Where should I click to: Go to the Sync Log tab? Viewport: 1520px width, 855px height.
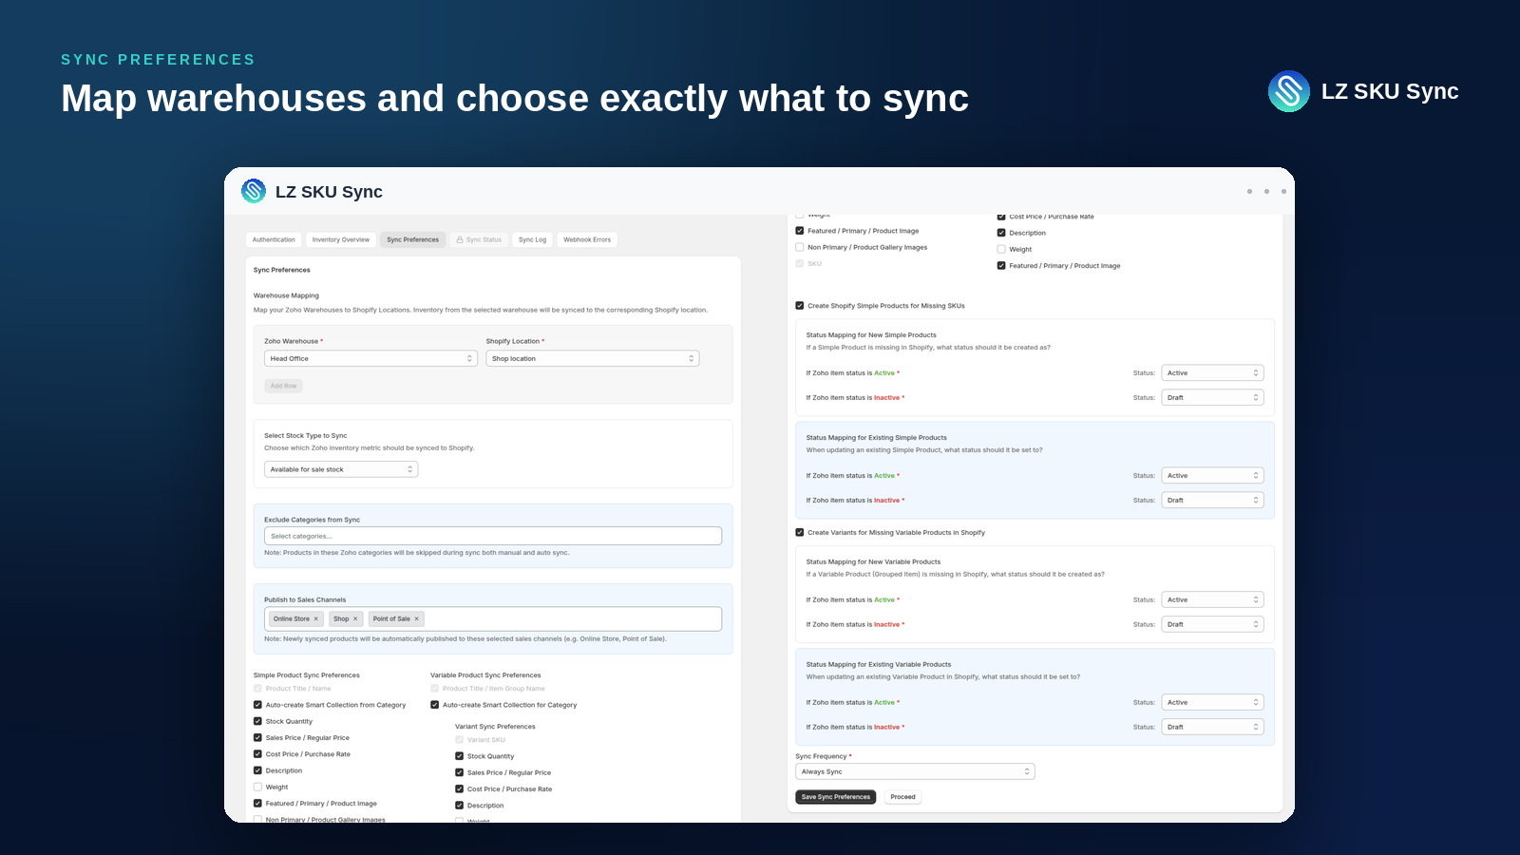pyautogui.click(x=533, y=239)
